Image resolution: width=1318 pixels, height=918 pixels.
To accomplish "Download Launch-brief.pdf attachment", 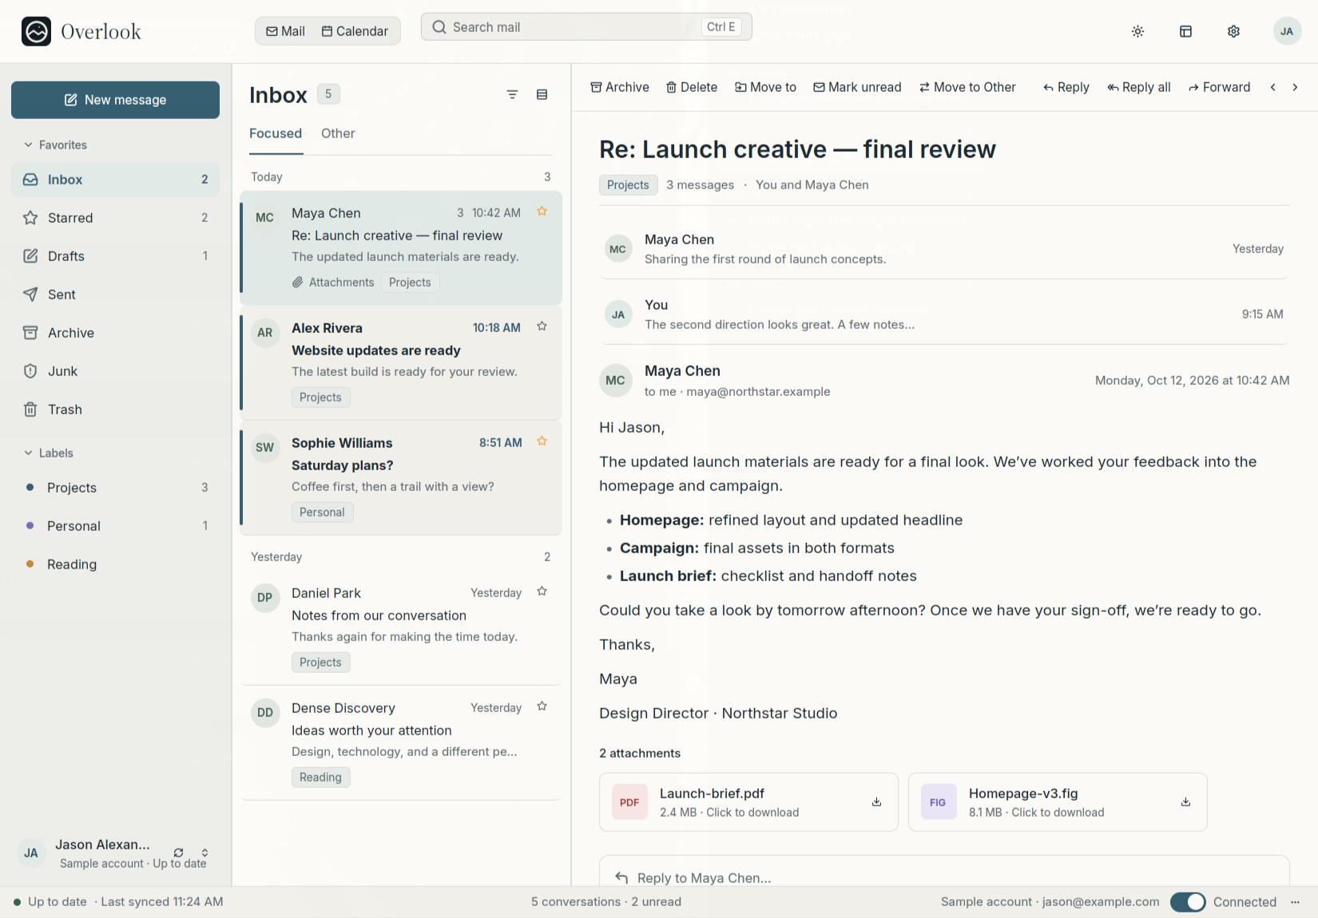I will [x=876, y=801].
